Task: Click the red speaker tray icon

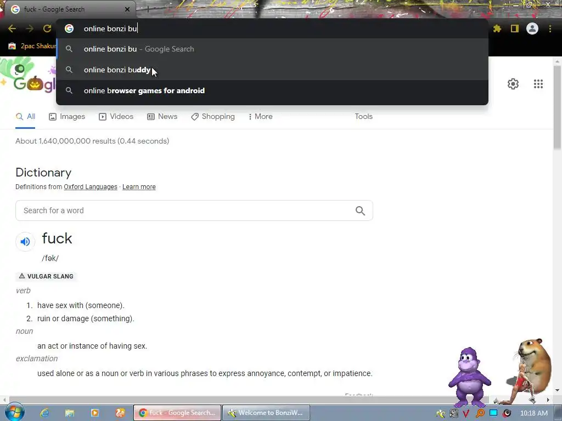Action: pos(507,413)
